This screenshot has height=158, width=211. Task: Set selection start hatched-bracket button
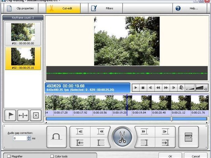point(100,142)
